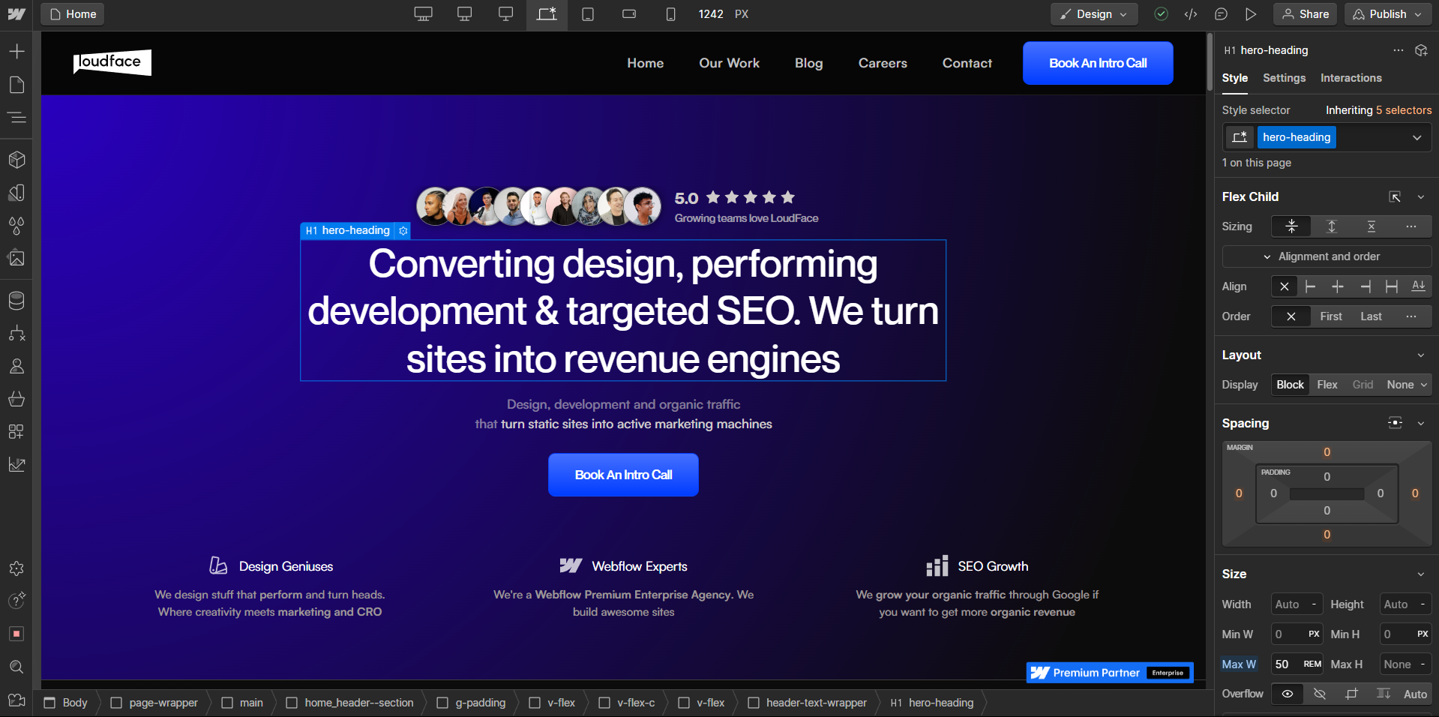Click the Share button

tap(1305, 14)
